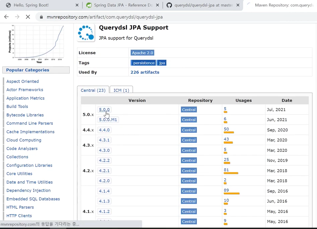Open the HTTP Clients category

(19, 216)
